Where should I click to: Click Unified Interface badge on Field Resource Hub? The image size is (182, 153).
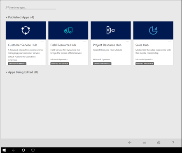click(60, 64)
